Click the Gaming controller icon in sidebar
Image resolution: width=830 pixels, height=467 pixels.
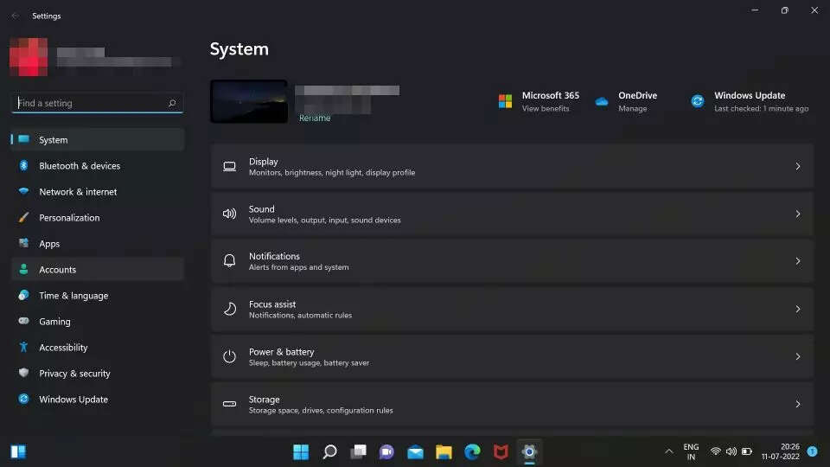pyautogui.click(x=23, y=322)
